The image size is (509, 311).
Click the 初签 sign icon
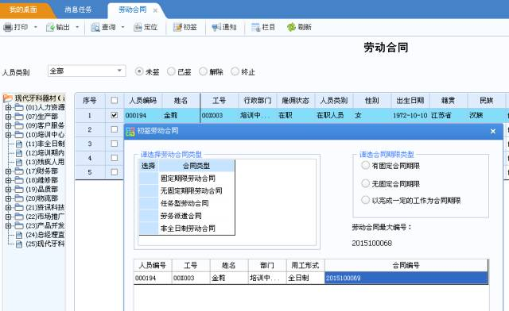pos(177,28)
